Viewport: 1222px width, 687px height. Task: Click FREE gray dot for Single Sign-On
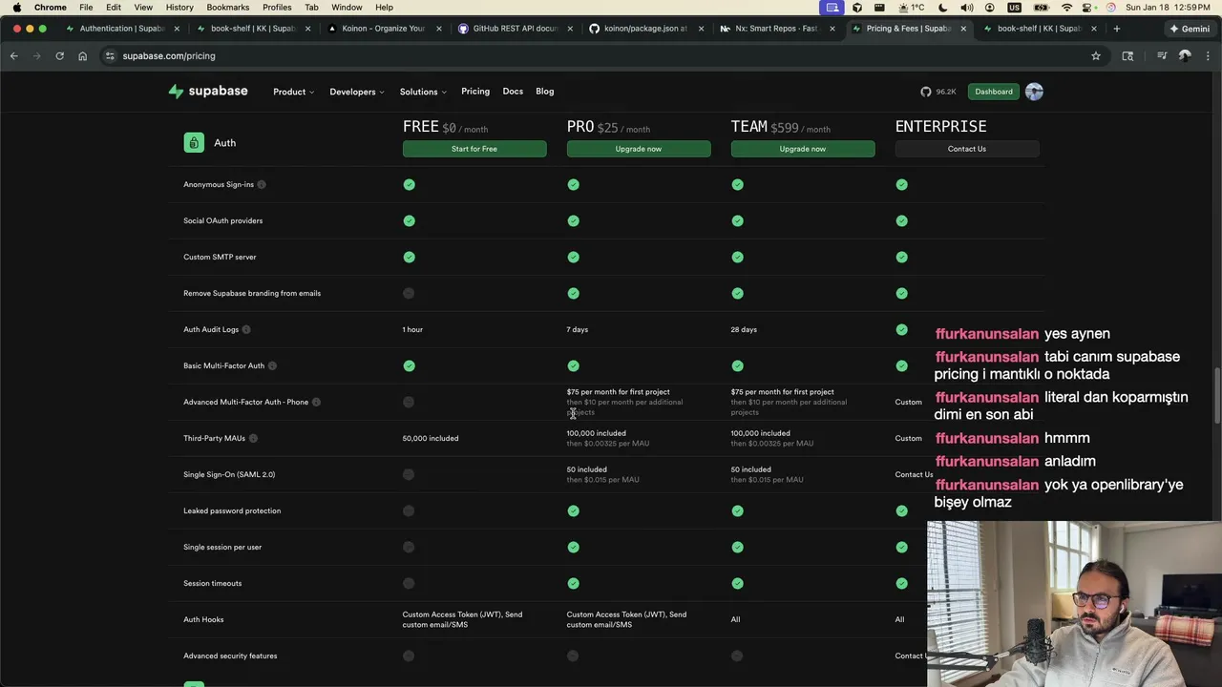pyautogui.click(x=409, y=474)
